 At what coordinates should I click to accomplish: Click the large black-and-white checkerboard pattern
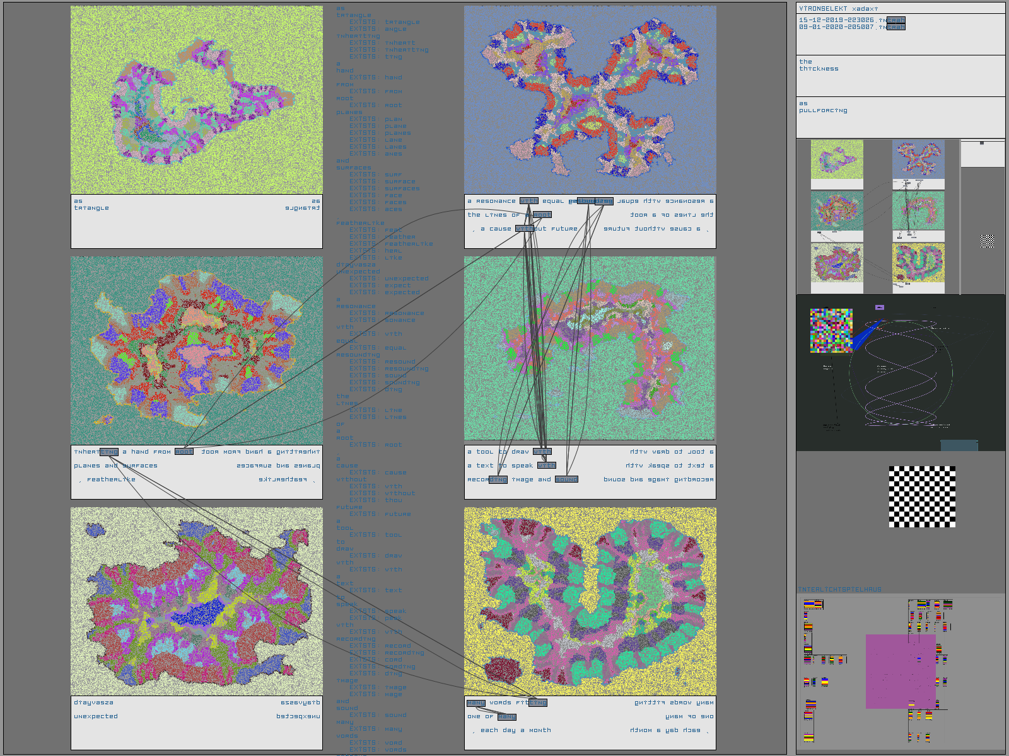922,496
